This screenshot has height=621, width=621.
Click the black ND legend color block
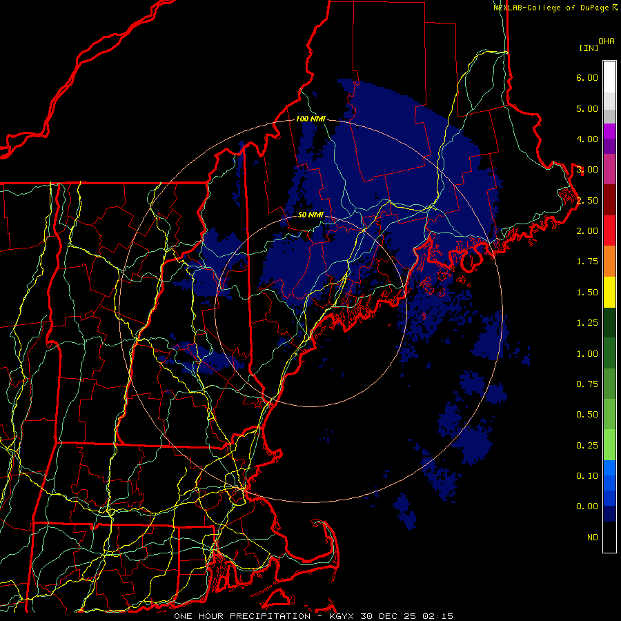coord(609,537)
